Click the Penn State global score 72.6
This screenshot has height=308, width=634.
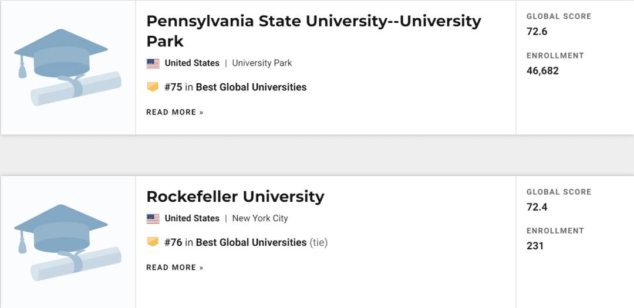[x=537, y=32]
